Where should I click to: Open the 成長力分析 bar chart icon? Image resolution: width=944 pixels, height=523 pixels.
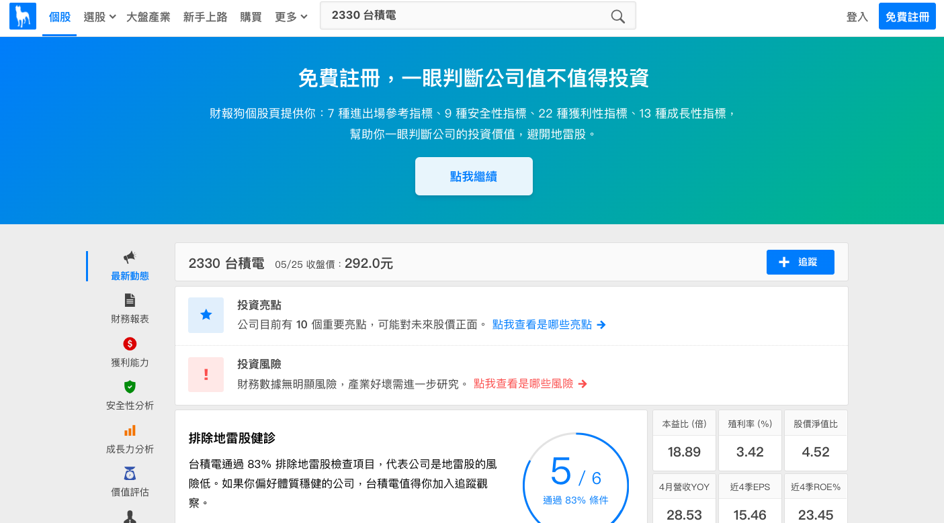pyautogui.click(x=130, y=430)
